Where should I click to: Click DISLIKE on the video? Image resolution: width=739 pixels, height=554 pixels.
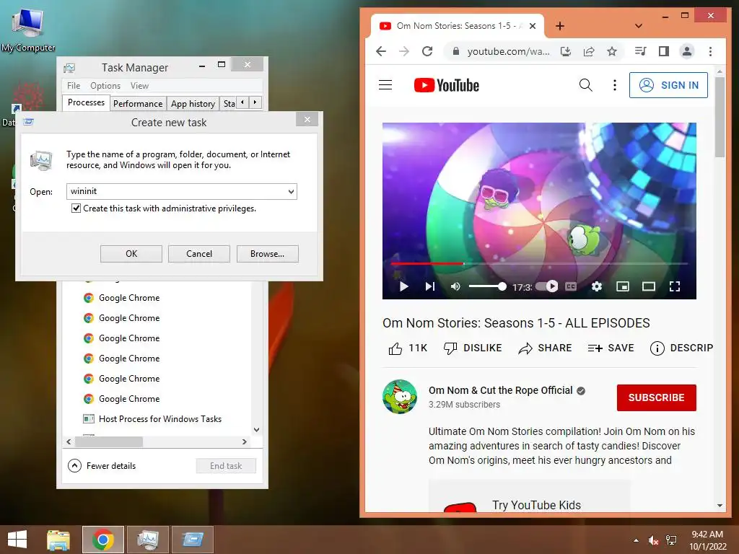point(472,348)
